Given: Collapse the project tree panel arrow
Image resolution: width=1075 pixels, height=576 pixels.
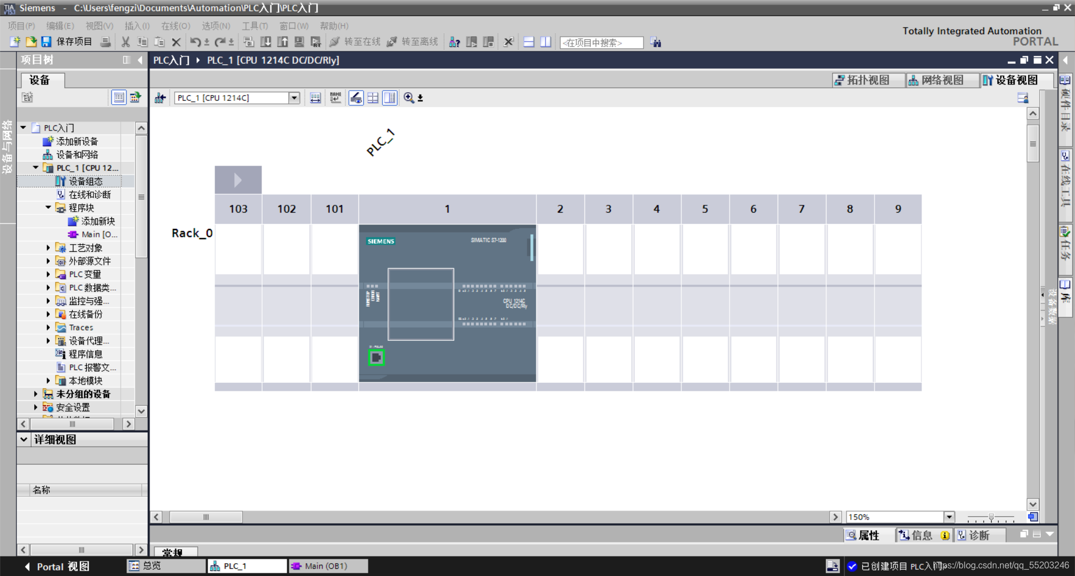Looking at the screenshot, I should tap(140, 60).
